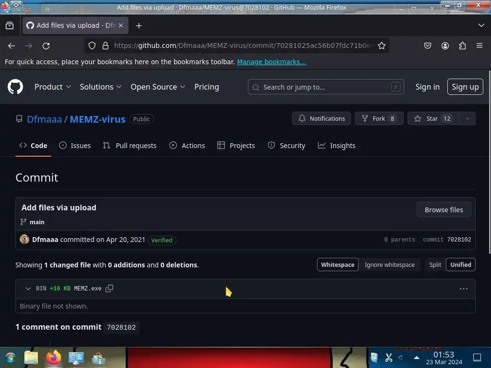
Task: Reload the page with the refresh icon
Action: (46, 46)
